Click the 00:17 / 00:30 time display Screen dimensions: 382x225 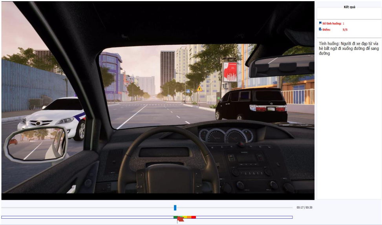pos(304,207)
